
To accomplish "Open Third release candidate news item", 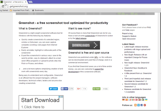I will coord(138,80).
